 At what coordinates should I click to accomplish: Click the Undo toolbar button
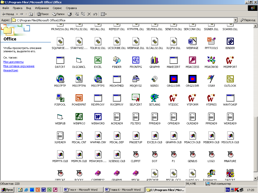point(95,14)
